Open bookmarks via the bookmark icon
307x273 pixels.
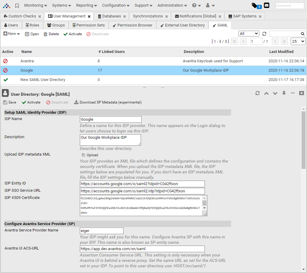pos(17,5)
